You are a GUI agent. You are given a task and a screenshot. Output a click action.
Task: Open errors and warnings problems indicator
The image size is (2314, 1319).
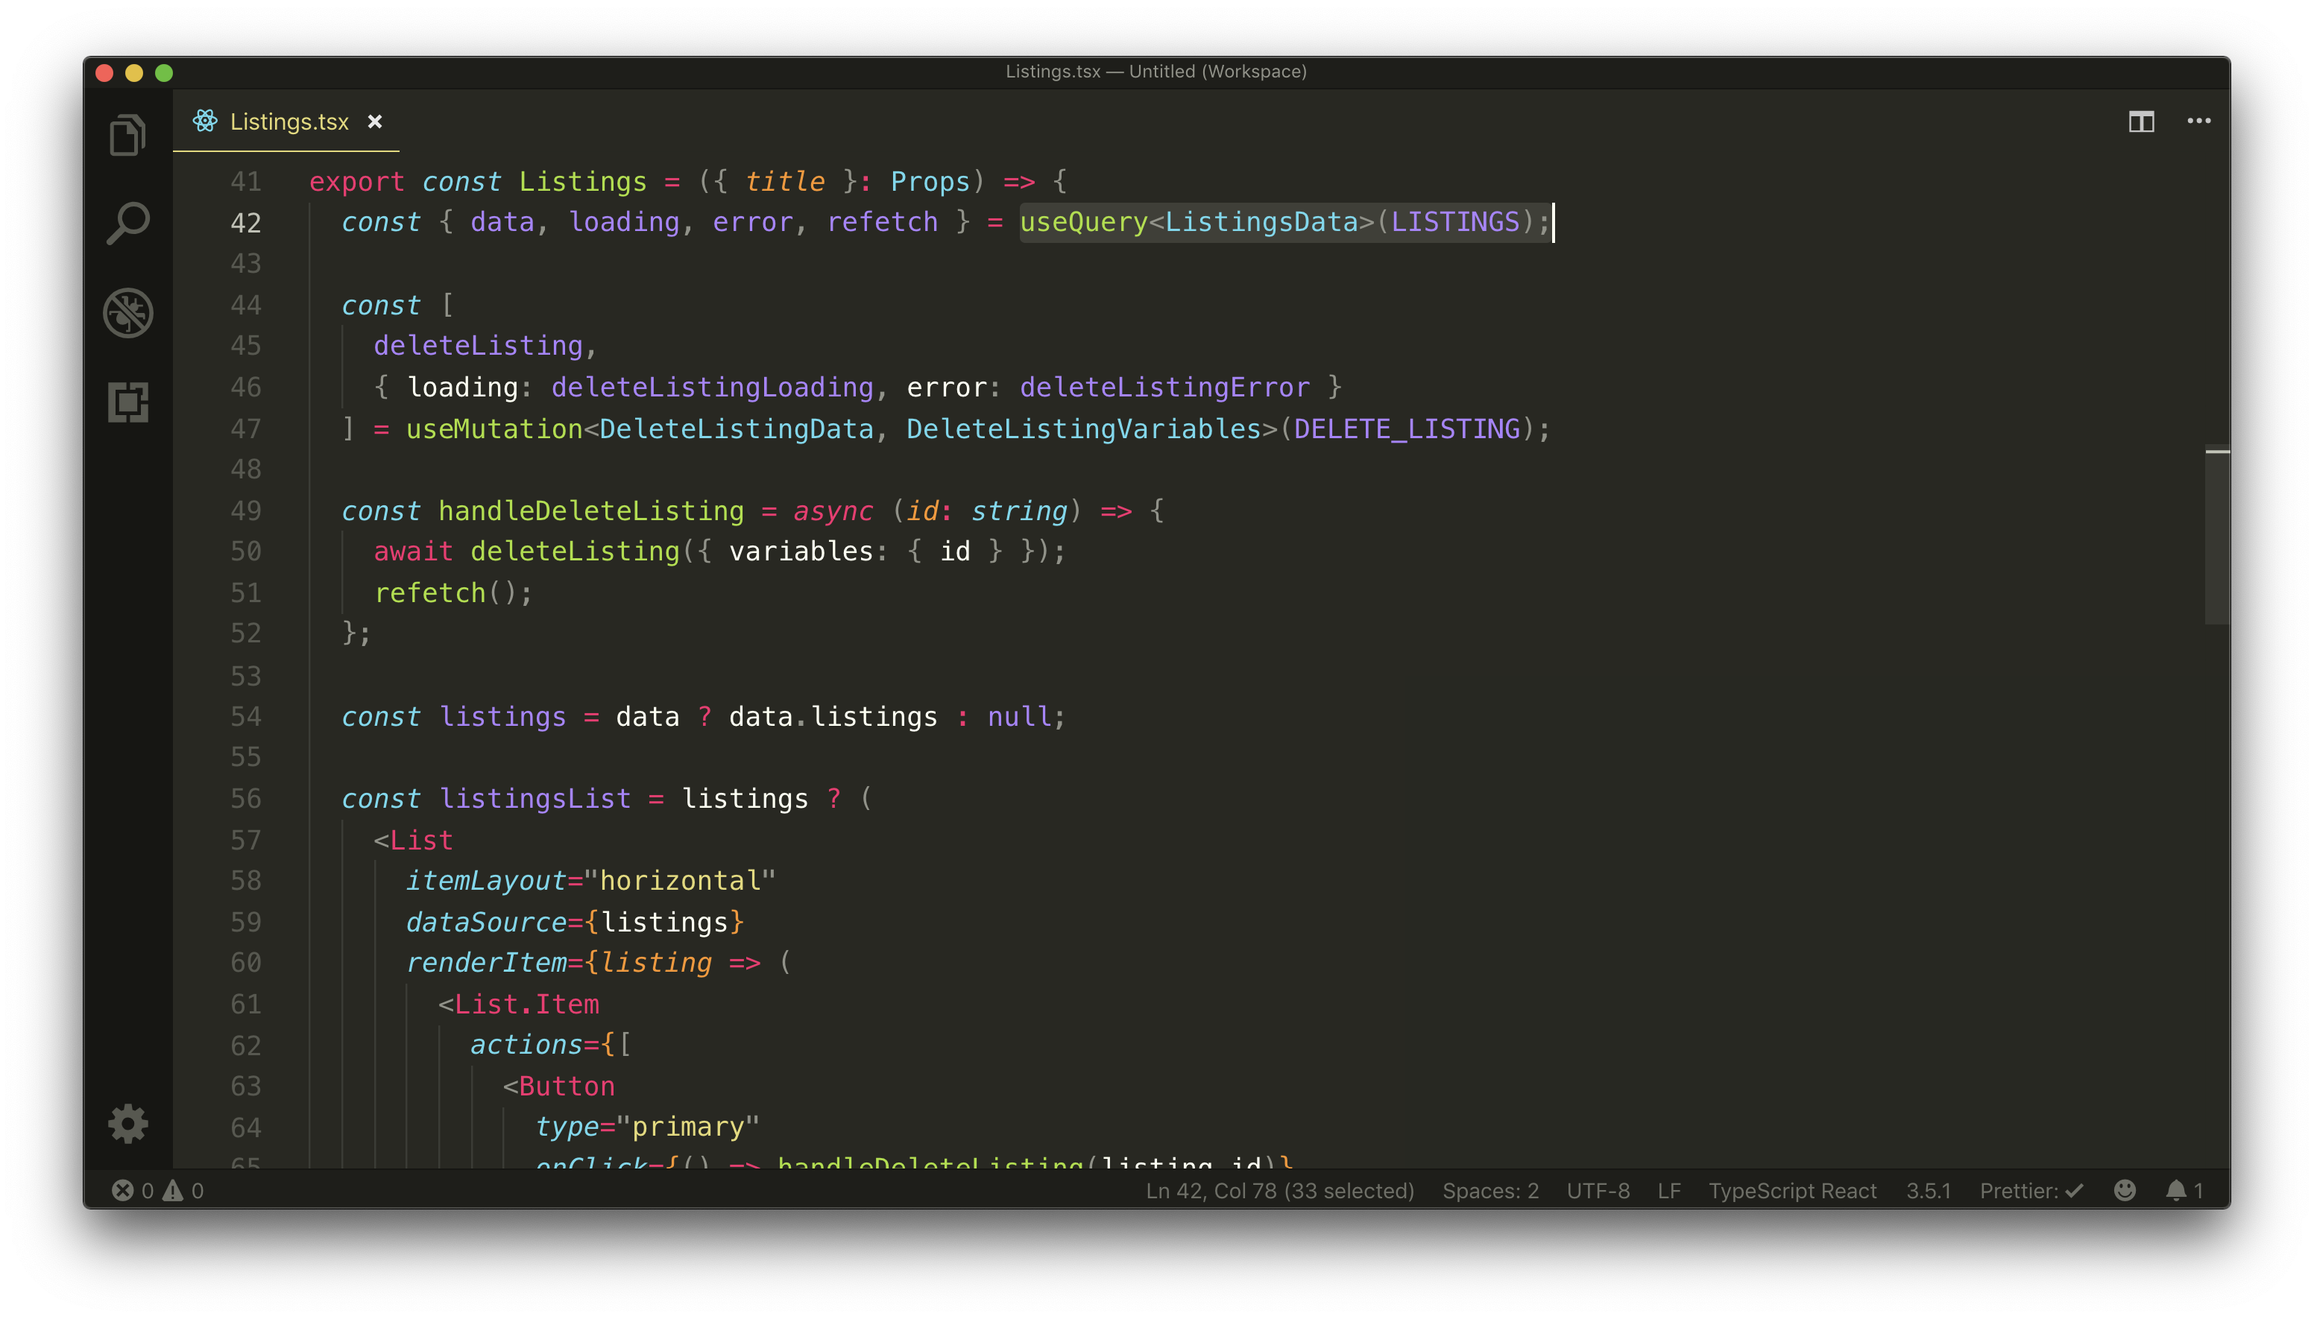(157, 1190)
